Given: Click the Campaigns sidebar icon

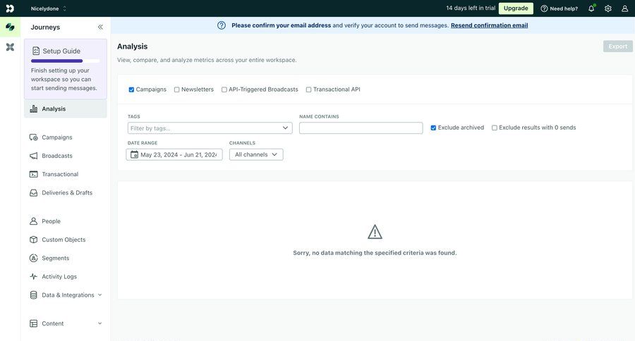Looking at the screenshot, I should 34,137.
